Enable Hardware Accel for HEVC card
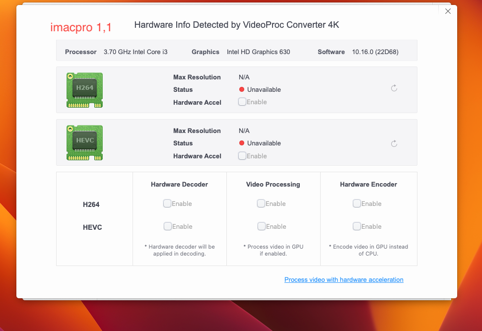Image resolution: width=482 pixels, height=331 pixels. tap(242, 156)
